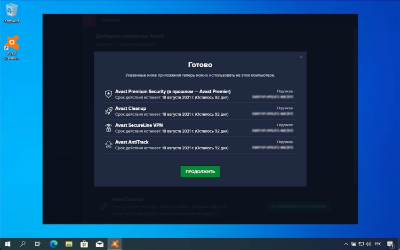Close the Готово dialog with the X

point(301,57)
